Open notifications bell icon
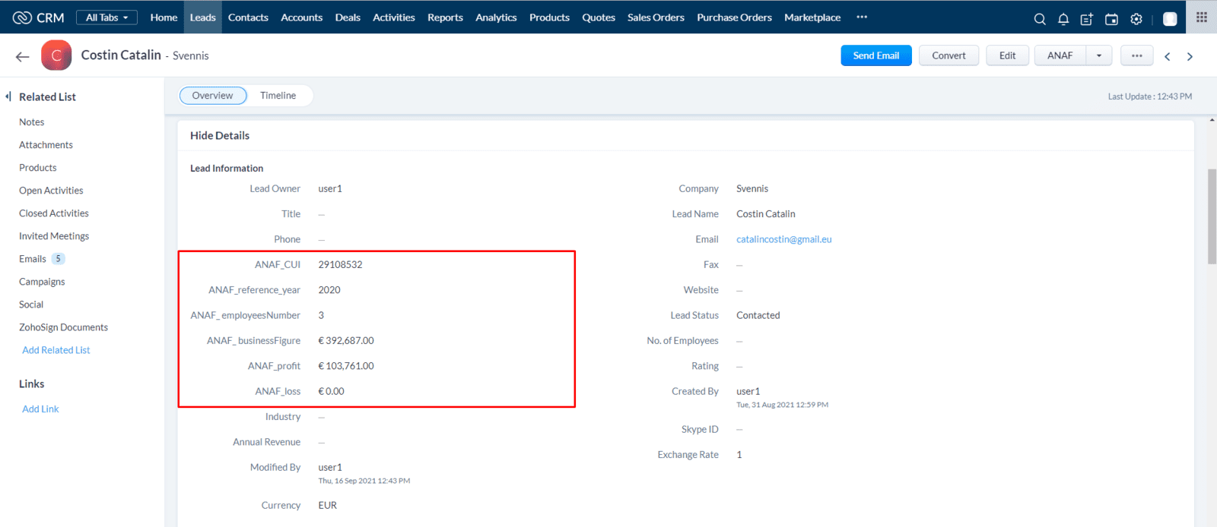Viewport: 1217px width, 527px height. (x=1063, y=19)
